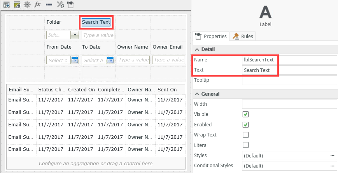Image resolution: width=338 pixels, height=173 pixels.
Task: Open the Folder dropdown arrow
Action: (75, 35)
